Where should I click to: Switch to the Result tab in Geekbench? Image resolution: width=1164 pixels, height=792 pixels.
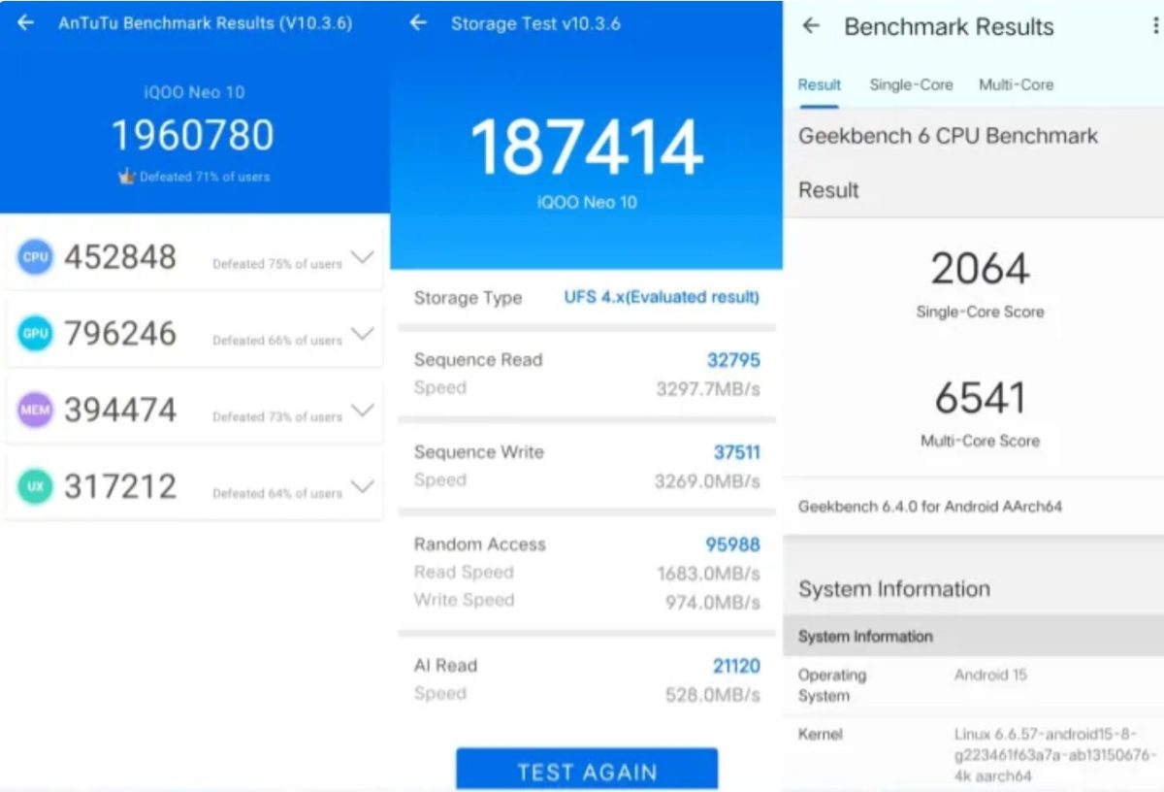pyautogui.click(x=819, y=84)
